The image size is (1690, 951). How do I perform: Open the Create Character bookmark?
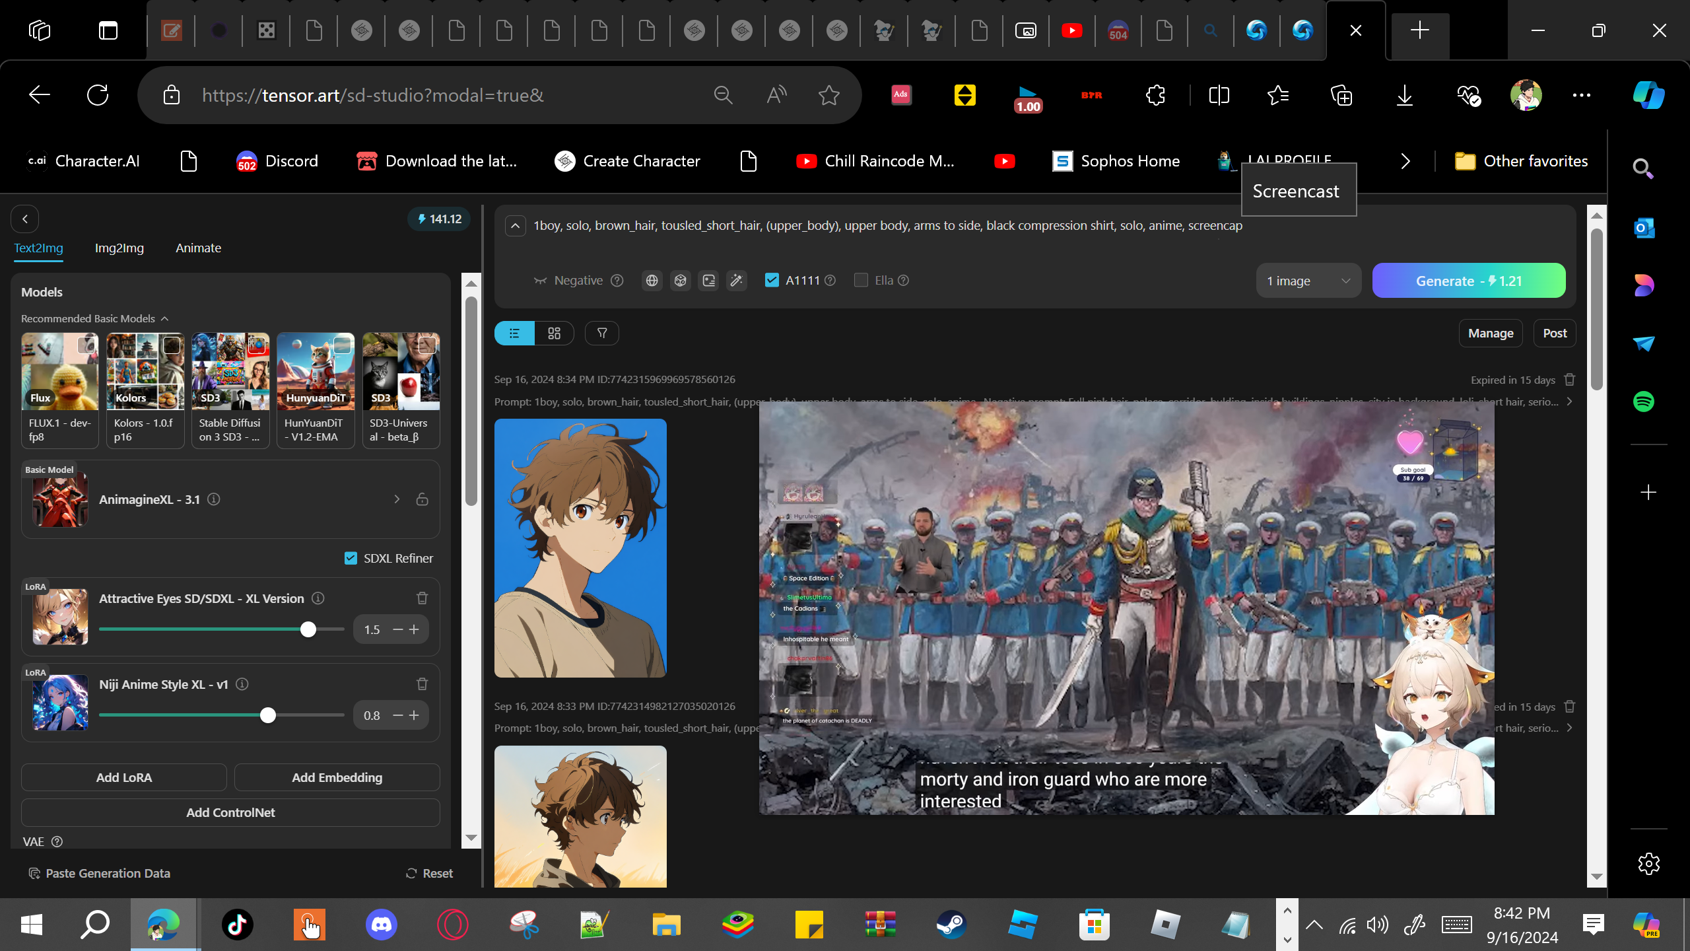click(x=627, y=161)
